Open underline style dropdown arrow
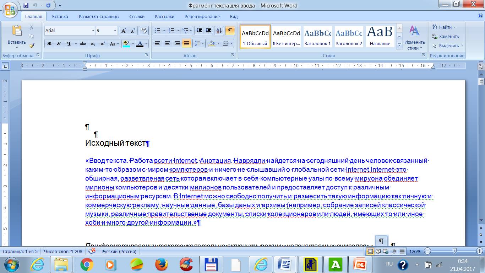Image resolution: width=485 pixels, height=273 pixels. [x=76, y=44]
